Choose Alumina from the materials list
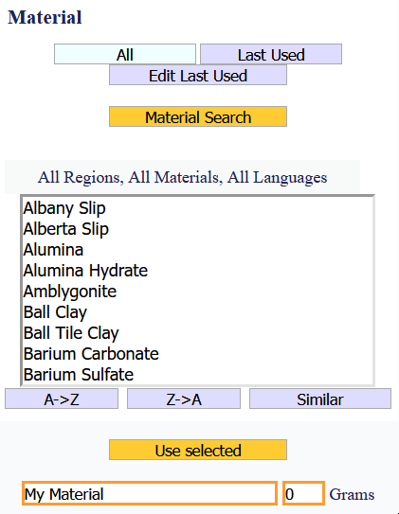 (198, 250)
